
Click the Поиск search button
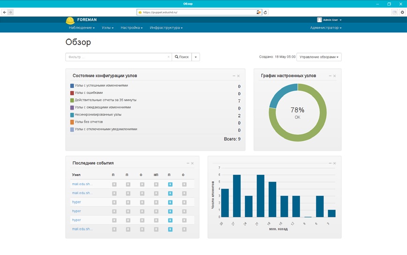[182, 57]
